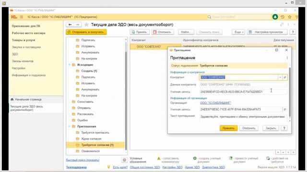Click Закрыть in the dialog

271,128
